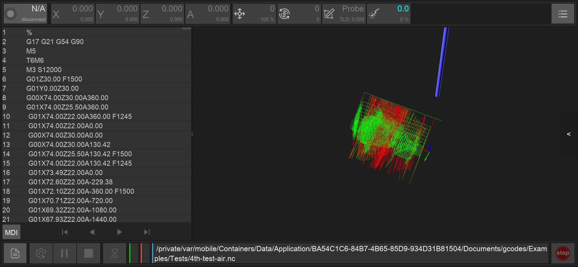Image resolution: width=578 pixels, height=267 pixels.
Task: Click the spindle speed icon
Action: [x=284, y=14]
